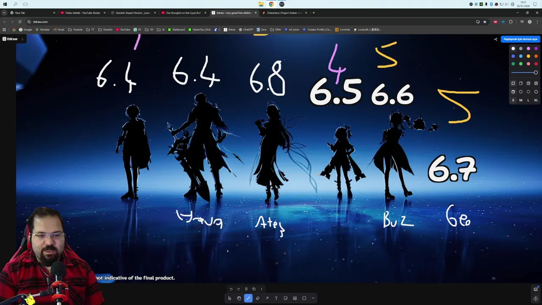Click the trash delete icon
The height and width of the screenshot is (305, 542).
pos(246,289)
